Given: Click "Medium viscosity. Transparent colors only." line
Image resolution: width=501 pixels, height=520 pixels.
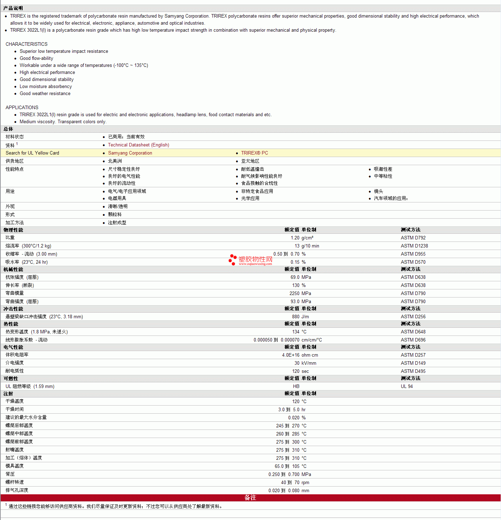Looking at the screenshot, I should [63, 122].
